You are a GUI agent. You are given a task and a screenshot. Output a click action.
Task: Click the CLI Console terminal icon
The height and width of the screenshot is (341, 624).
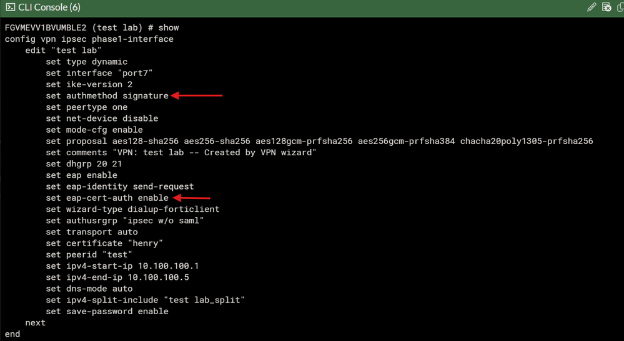pyautogui.click(x=10, y=7)
